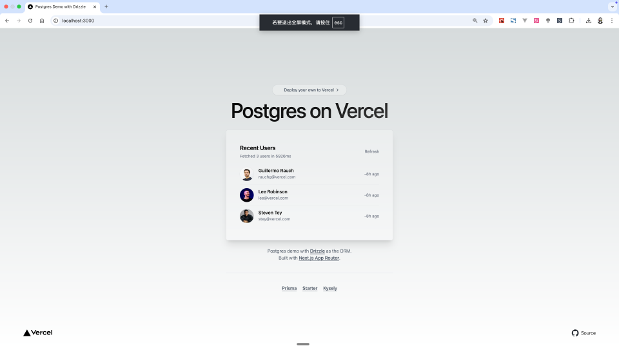Screen dimensions: 619x348
Task: Open the Chrome three-dot menu
Action: [x=612, y=21]
